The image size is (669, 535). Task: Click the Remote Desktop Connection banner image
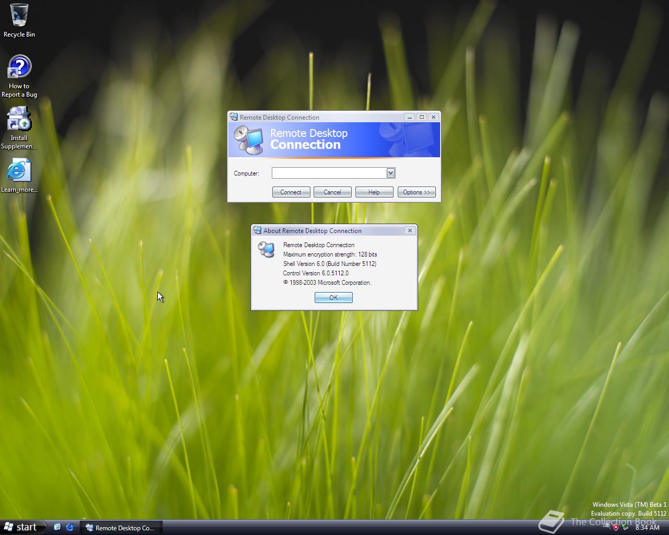point(334,140)
